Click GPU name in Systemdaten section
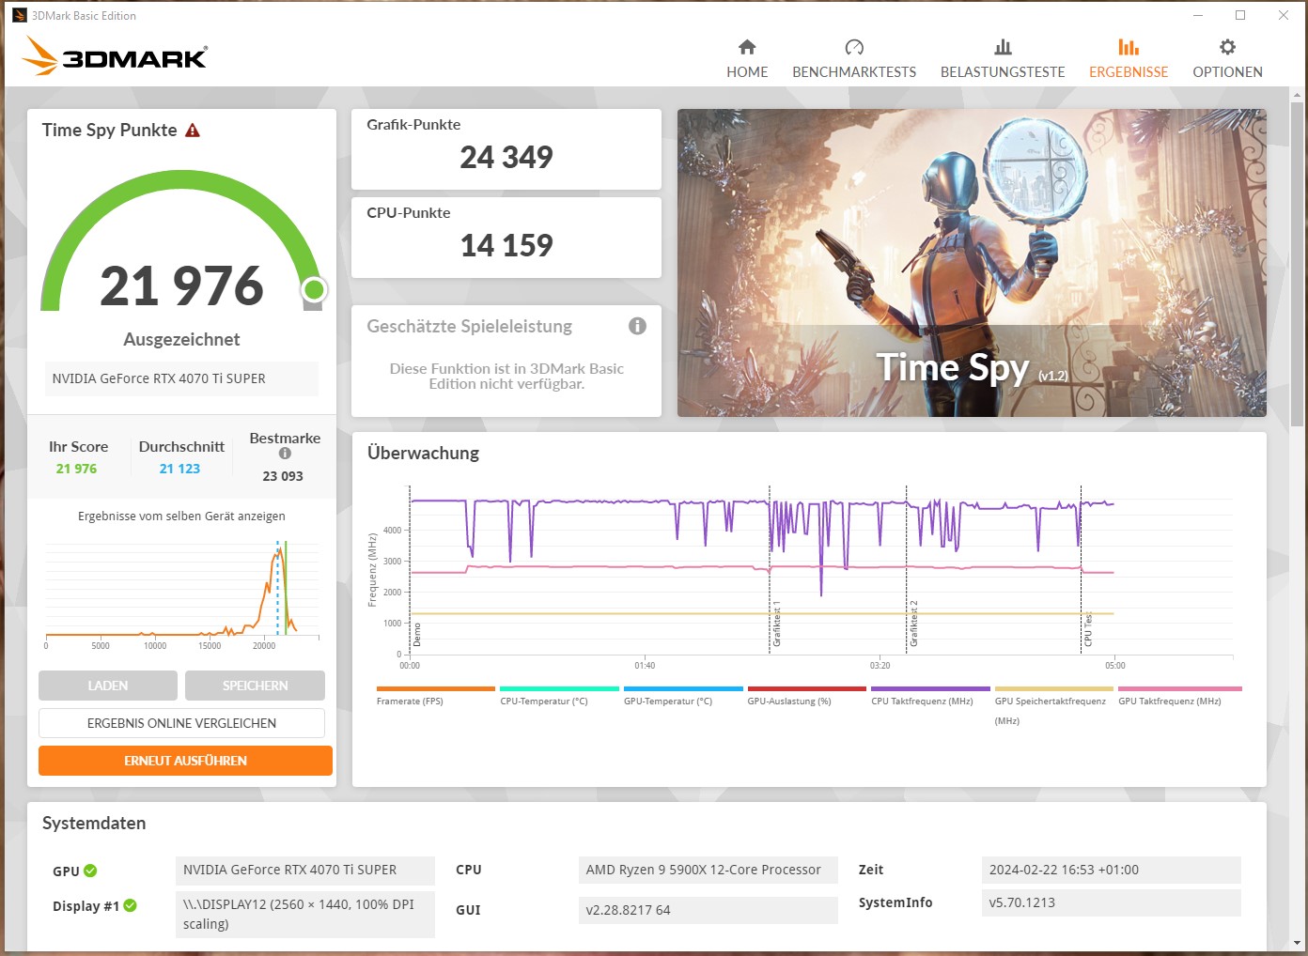1308x956 pixels. tap(305, 871)
